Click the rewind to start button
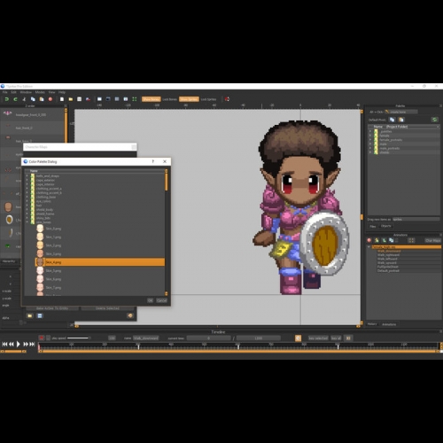Viewport: 443px width, 443px height. pos(4,344)
